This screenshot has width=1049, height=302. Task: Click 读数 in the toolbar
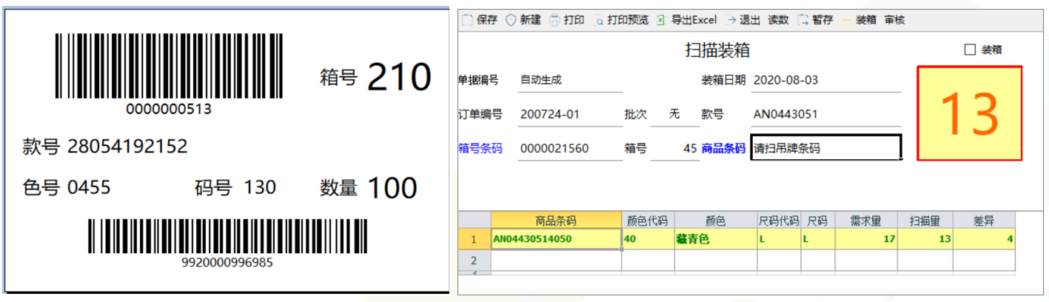pyautogui.click(x=778, y=20)
